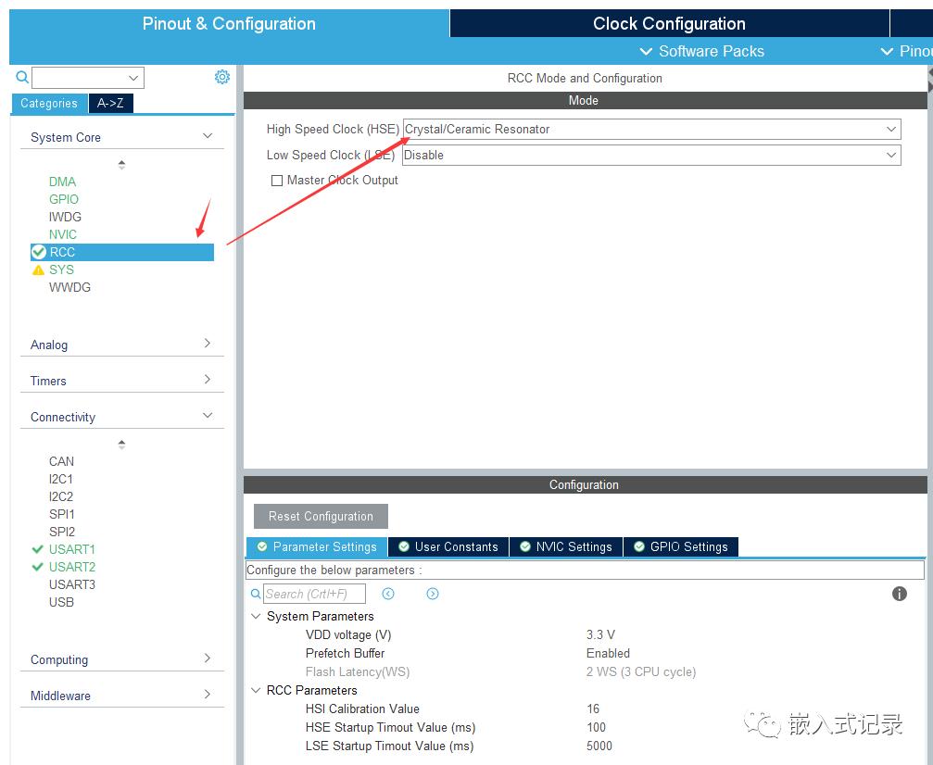The image size is (933, 765).
Task: Open the NVIC Settings tab
Action: [566, 546]
